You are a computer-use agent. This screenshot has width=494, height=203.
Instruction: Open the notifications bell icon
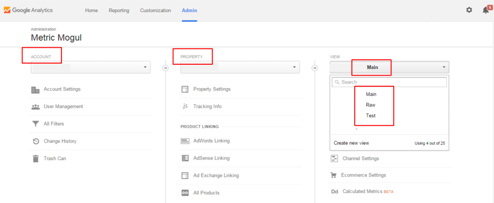(x=486, y=10)
